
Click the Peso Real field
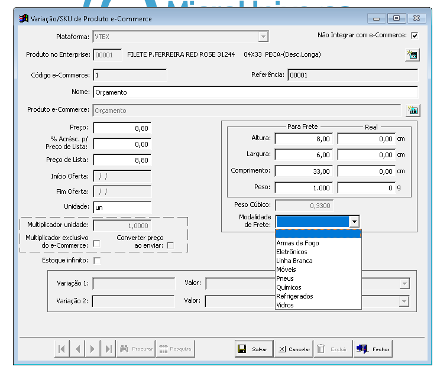point(367,188)
